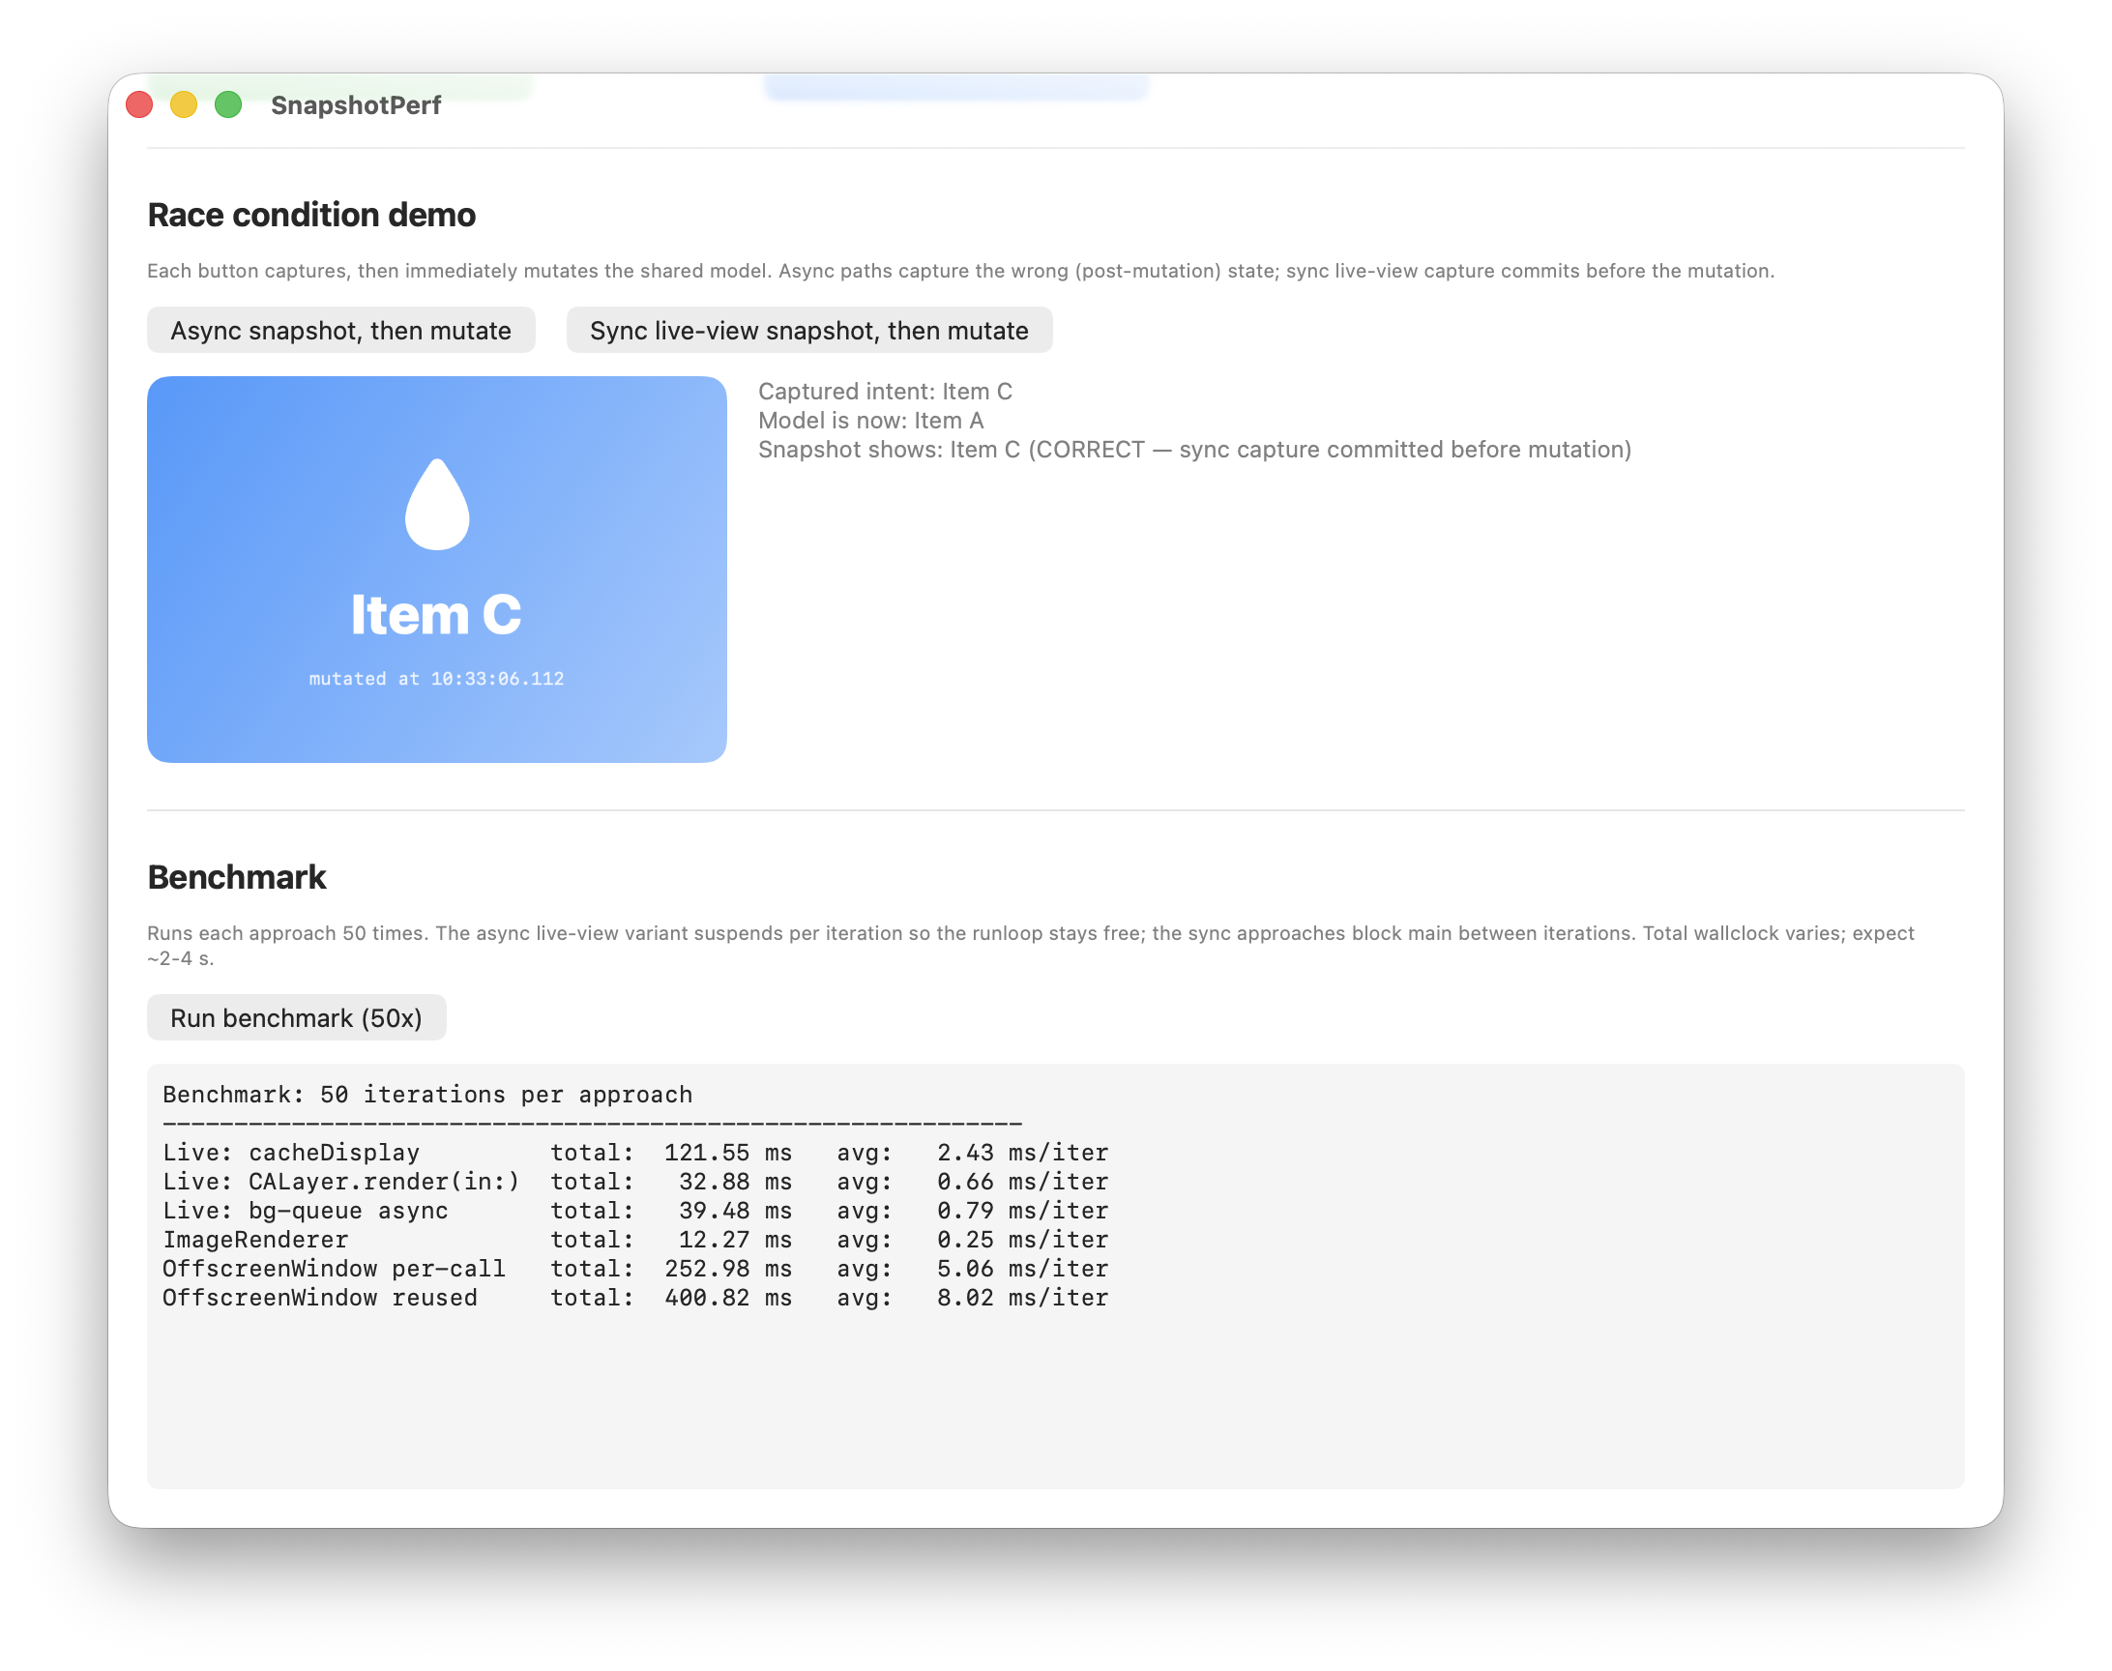Zoom the window using green button
2112x1671 pixels.
(x=228, y=104)
